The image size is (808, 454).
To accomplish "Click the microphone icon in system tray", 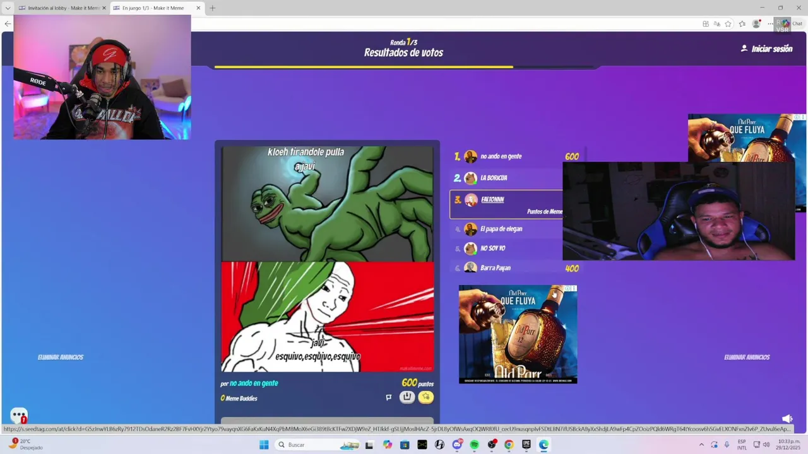I will 727,445.
